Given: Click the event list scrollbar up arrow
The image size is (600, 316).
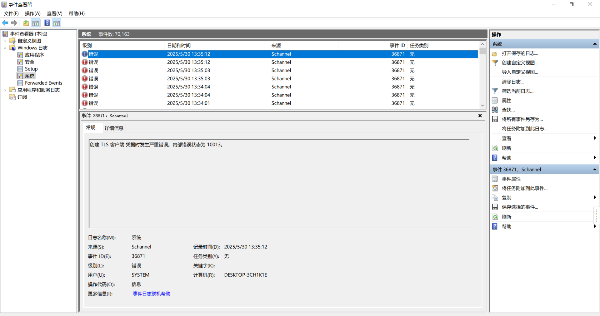Looking at the screenshot, I should pos(482,44).
